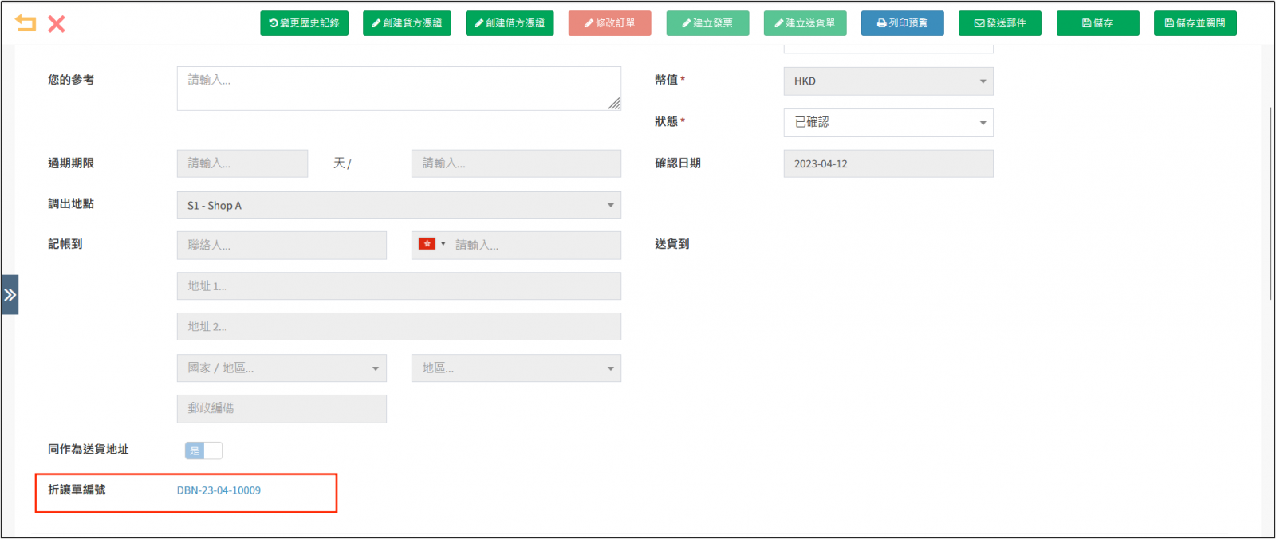
Task: Click the 儲存 save button
Action: [1097, 23]
